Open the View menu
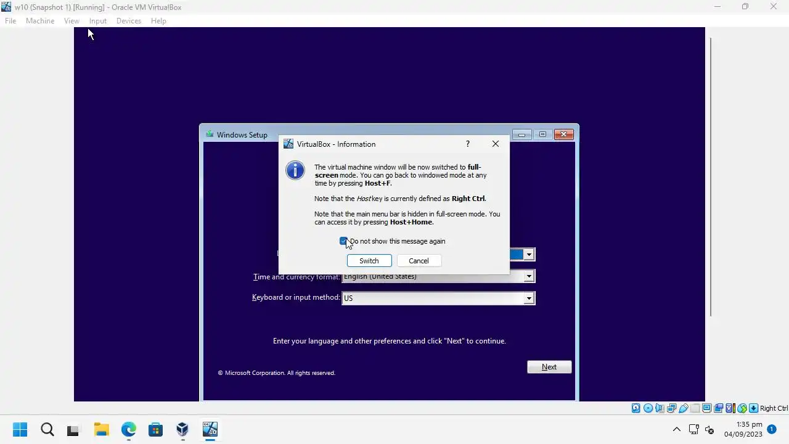The width and height of the screenshot is (789, 444). (x=72, y=21)
